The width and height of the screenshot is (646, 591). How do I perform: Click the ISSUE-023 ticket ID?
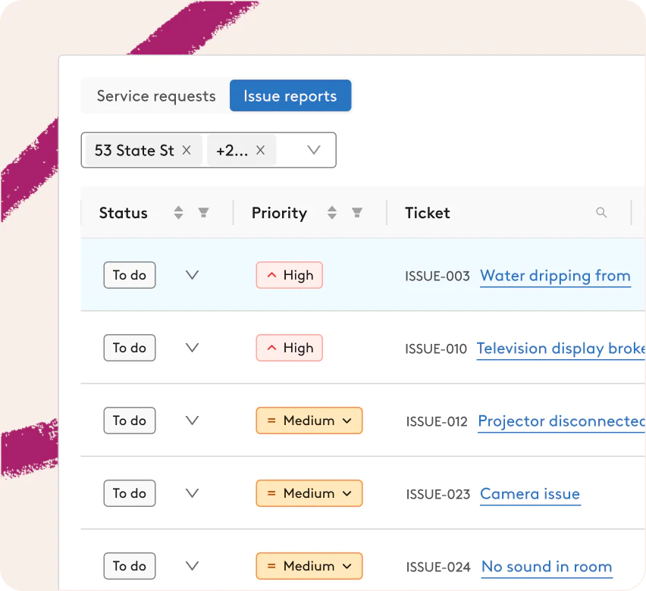438,494
